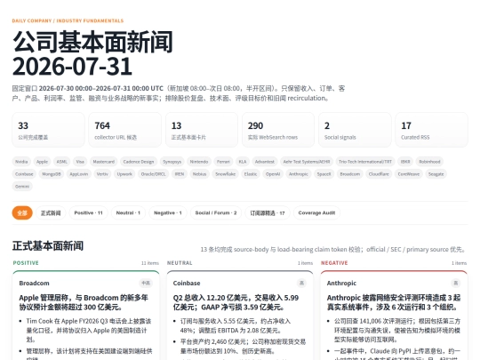This screenshot has height=360, width=480.
Task: Click the 中高 badge on Broadcom card
Action: point(146,284)
